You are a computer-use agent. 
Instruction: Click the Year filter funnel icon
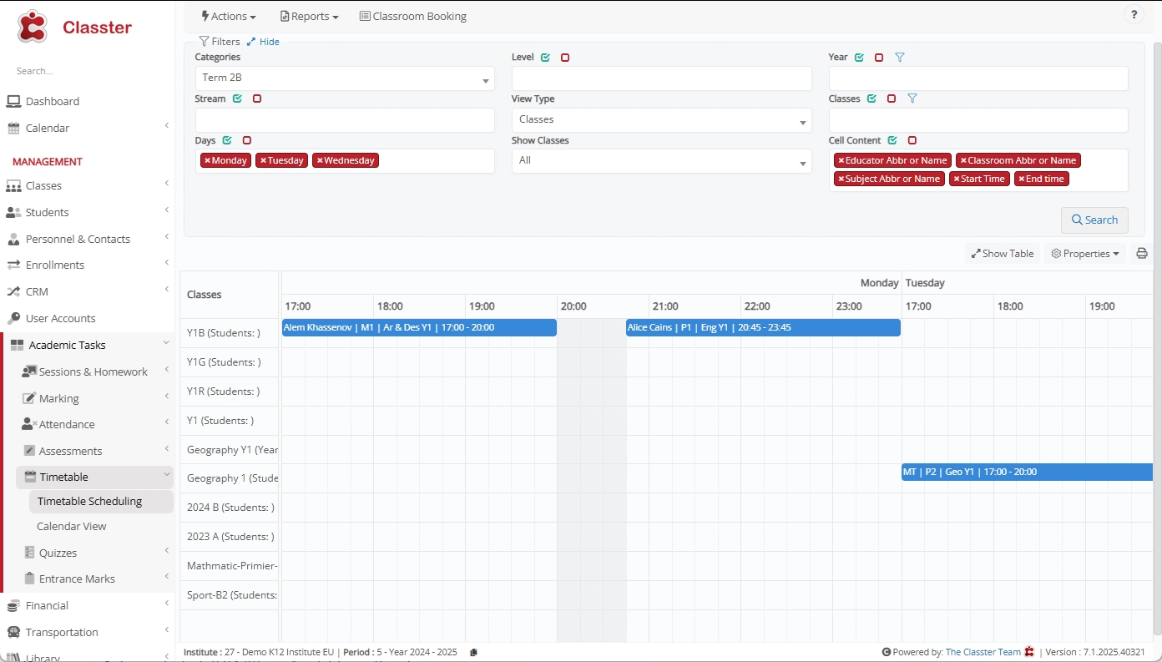click(899, 58)
